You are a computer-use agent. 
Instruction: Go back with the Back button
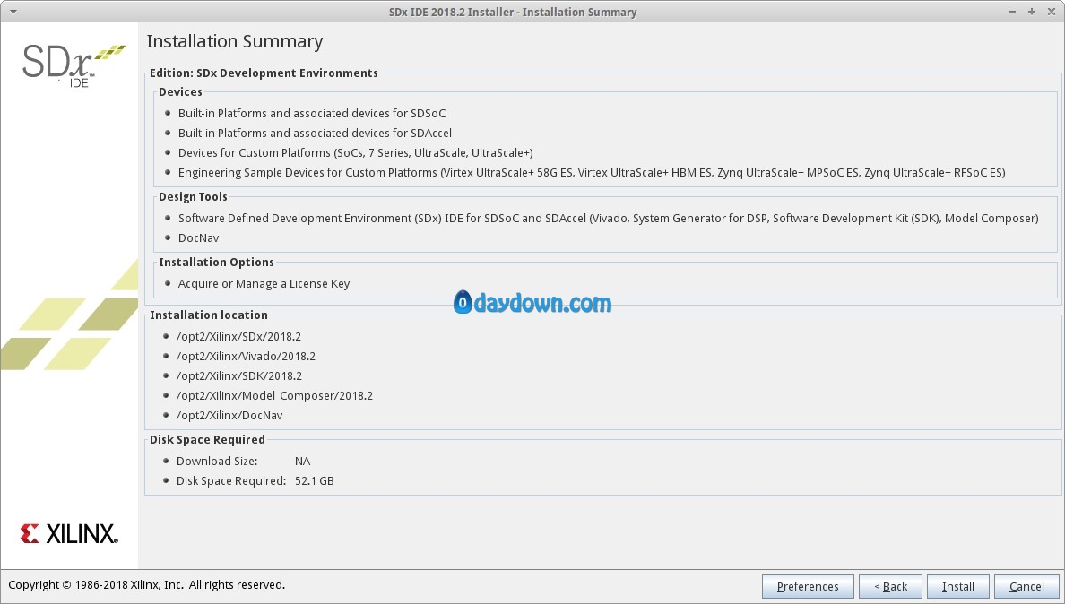(890, 586)
